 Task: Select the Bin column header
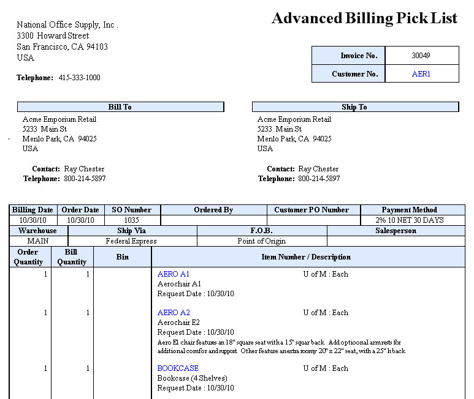(x=123, y=257)
